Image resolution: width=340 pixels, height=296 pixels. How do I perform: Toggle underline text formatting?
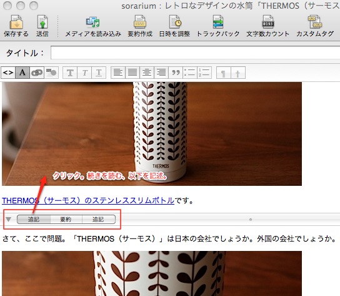[x=99, y=73]
